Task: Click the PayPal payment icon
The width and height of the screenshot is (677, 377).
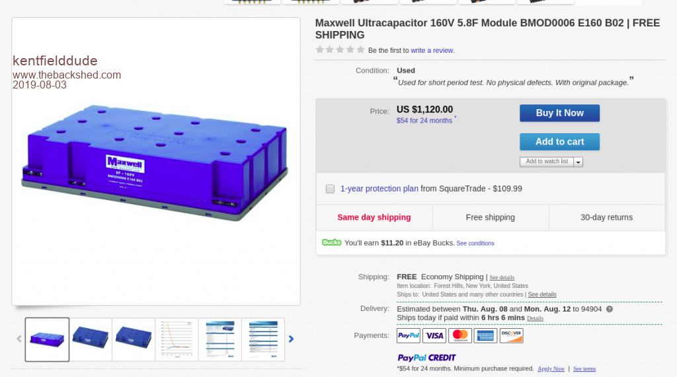Action: coord(408,335)
